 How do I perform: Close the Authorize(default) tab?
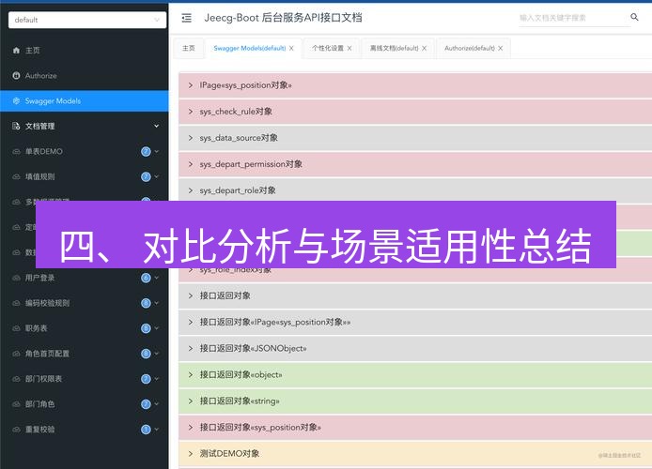tap(500, 48)
